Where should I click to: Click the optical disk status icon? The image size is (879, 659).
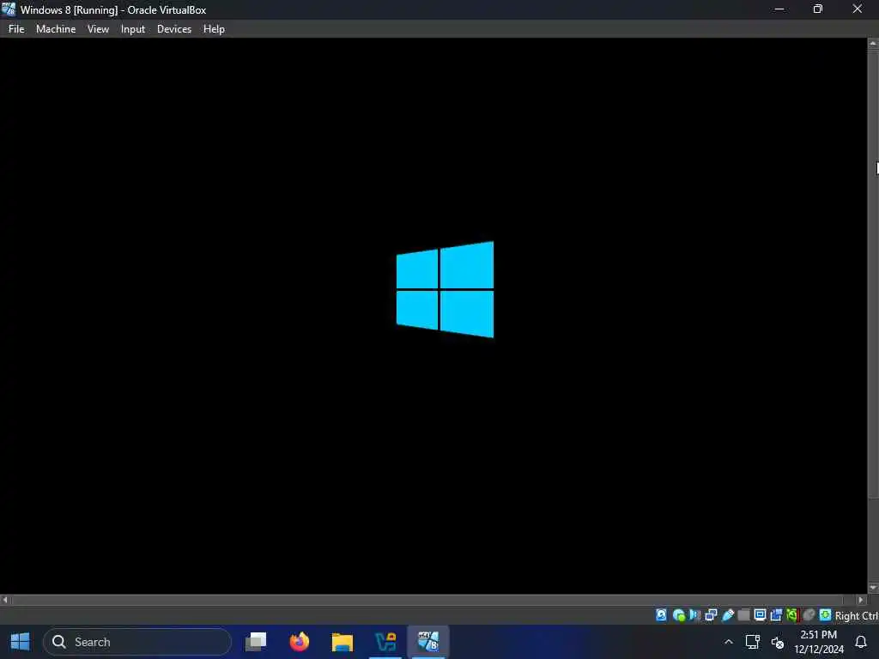coord(679,615)
